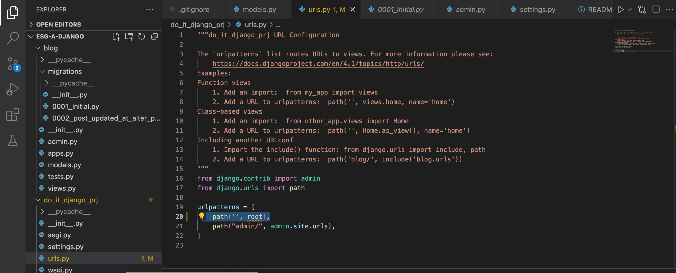Click the New Folder icon in explorer
Screen dimensions: 676x273
tap(129, 36)
